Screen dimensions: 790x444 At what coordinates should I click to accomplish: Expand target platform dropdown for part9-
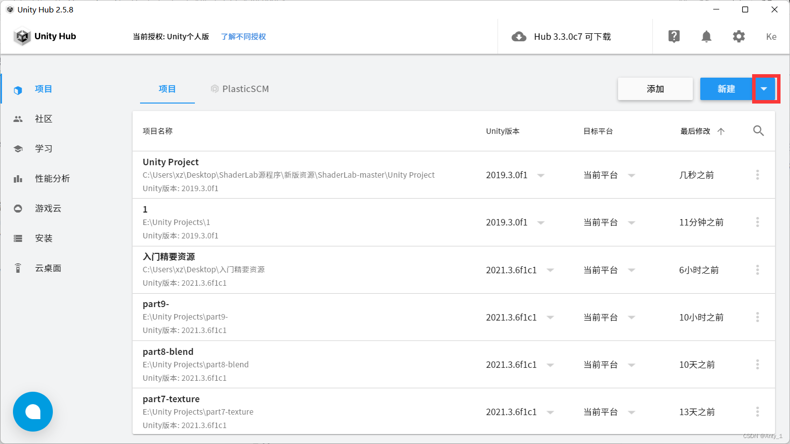coord(632,318)
